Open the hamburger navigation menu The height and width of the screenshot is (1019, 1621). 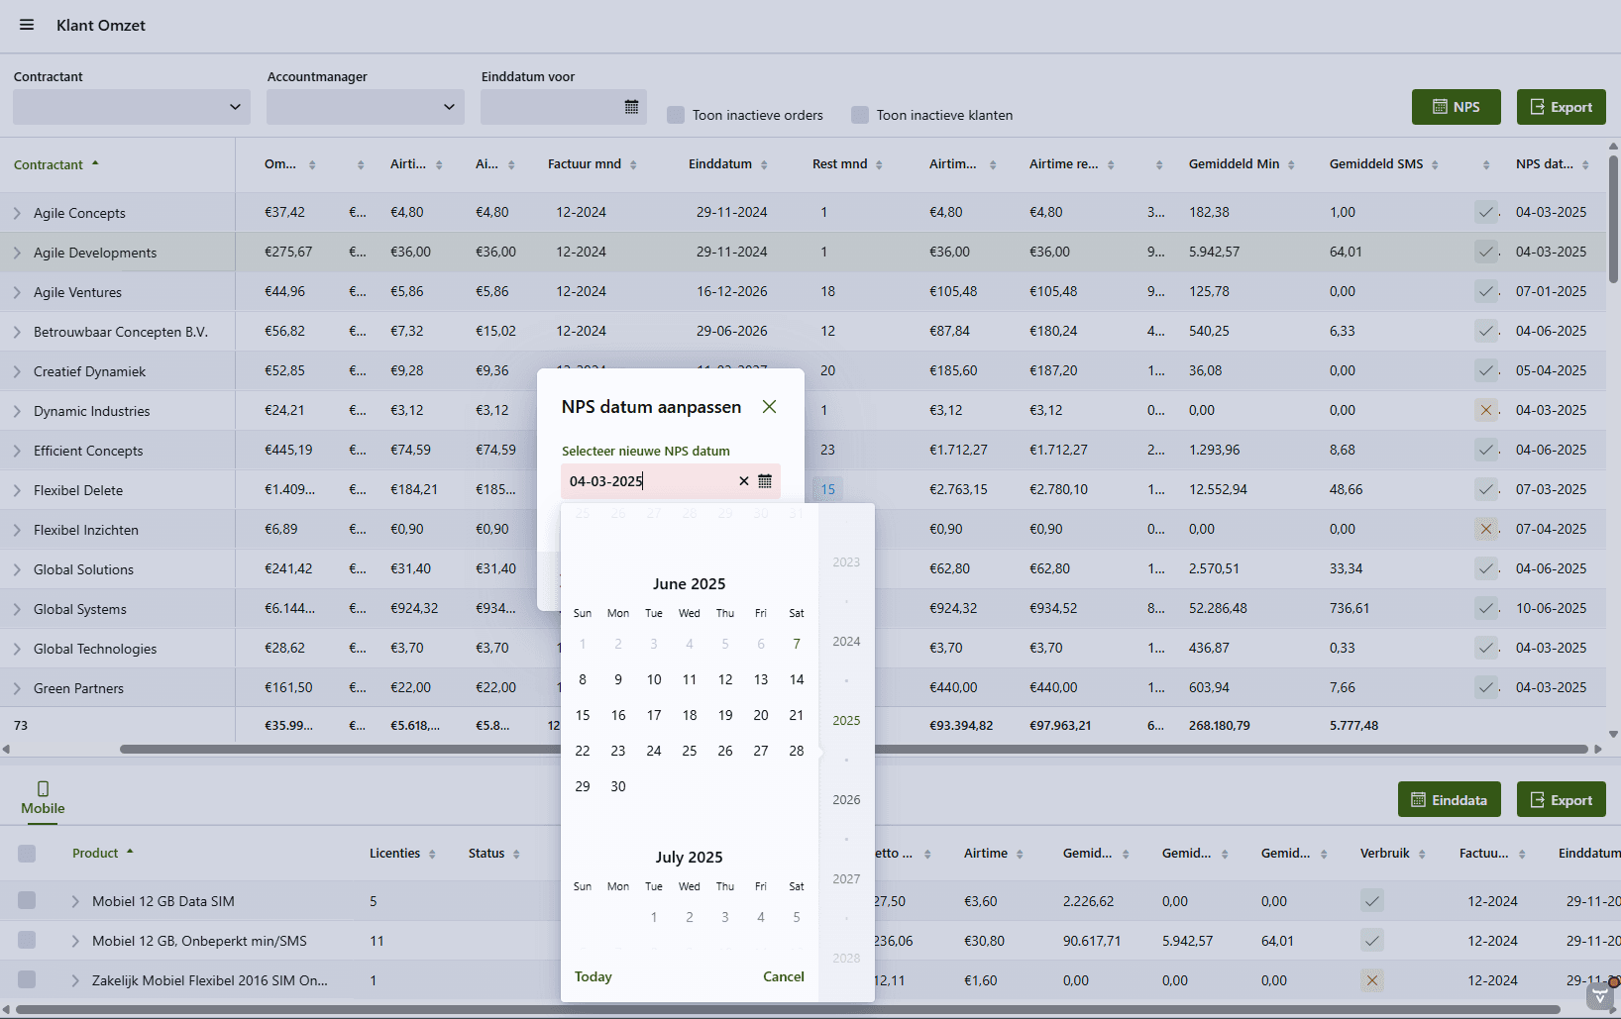coord(27,25)
